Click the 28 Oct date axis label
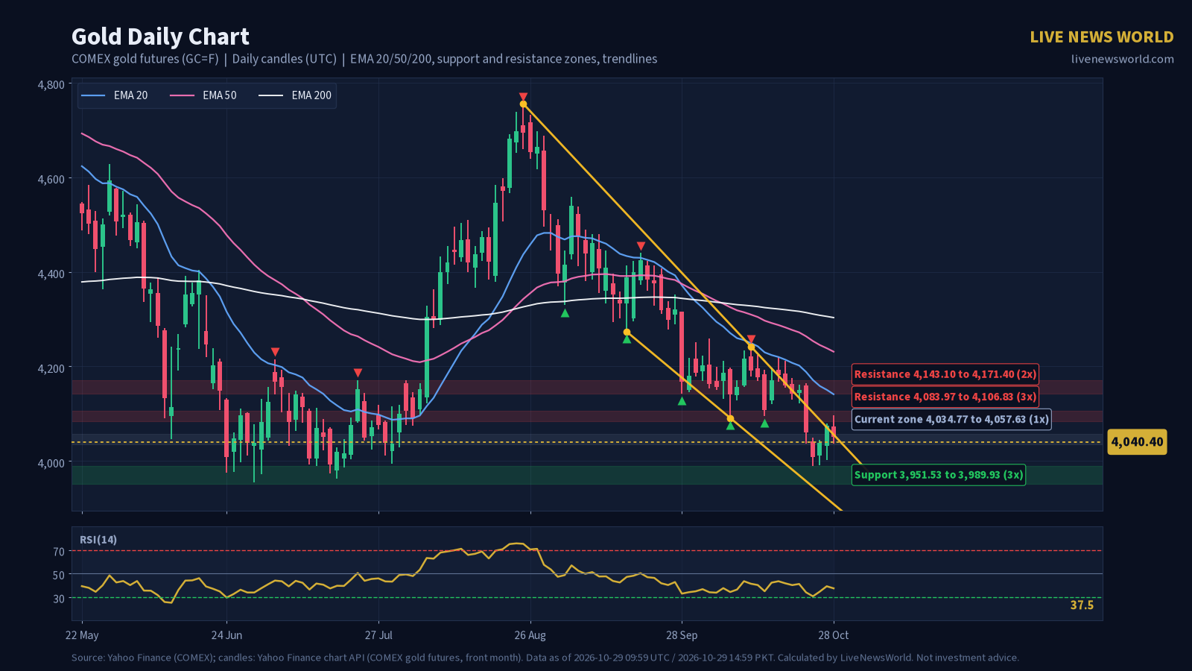 click(x=834, y=635)
